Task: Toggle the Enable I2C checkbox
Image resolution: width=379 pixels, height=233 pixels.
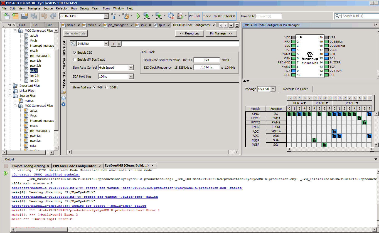Action: (75, 53)
